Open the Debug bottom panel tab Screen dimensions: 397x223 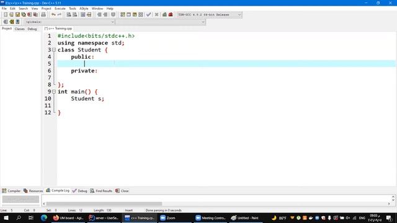80,191
